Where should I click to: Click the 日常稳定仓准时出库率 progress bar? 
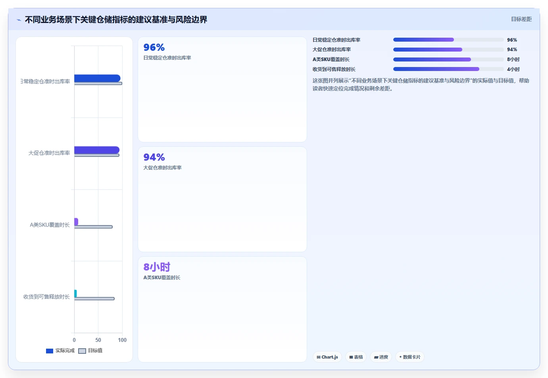(x=448, y=40)
